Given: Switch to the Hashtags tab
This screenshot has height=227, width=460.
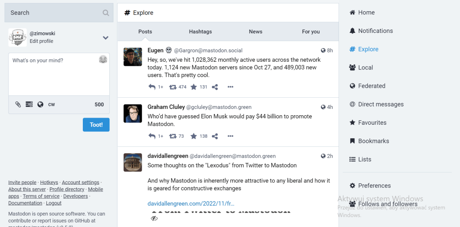Looking at the screenshot, I should pyautogui.click(x=200, y=32).
